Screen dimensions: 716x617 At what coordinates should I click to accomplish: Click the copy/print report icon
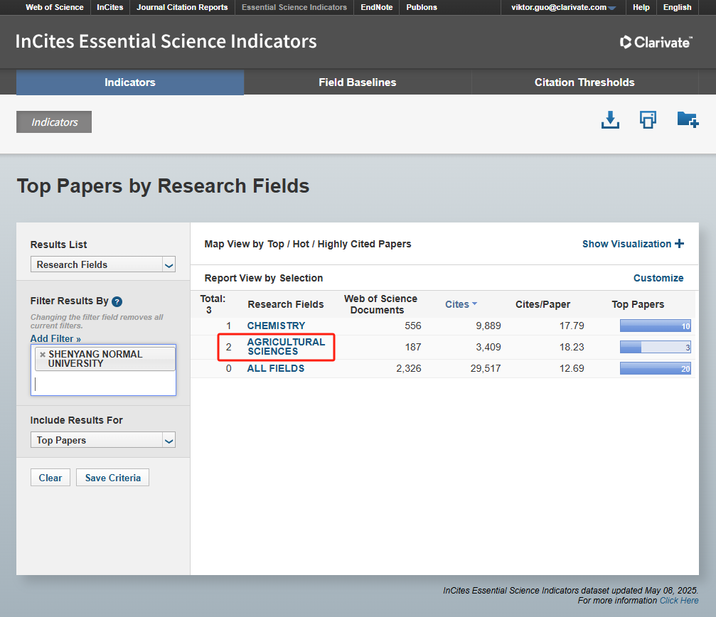(648, 120)
